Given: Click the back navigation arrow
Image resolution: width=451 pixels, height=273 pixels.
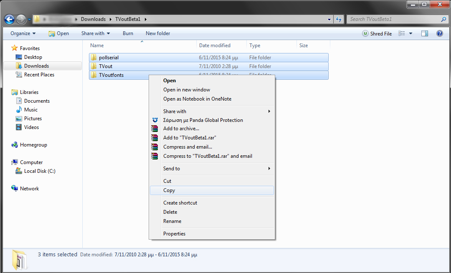Looking at the screenshot, I should click(9, 19).
